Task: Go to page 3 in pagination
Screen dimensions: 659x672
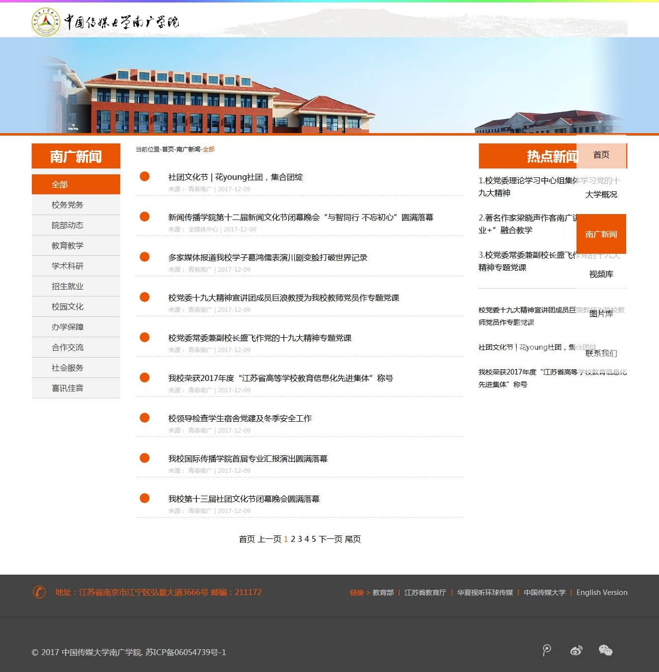Action: point(300,539)
